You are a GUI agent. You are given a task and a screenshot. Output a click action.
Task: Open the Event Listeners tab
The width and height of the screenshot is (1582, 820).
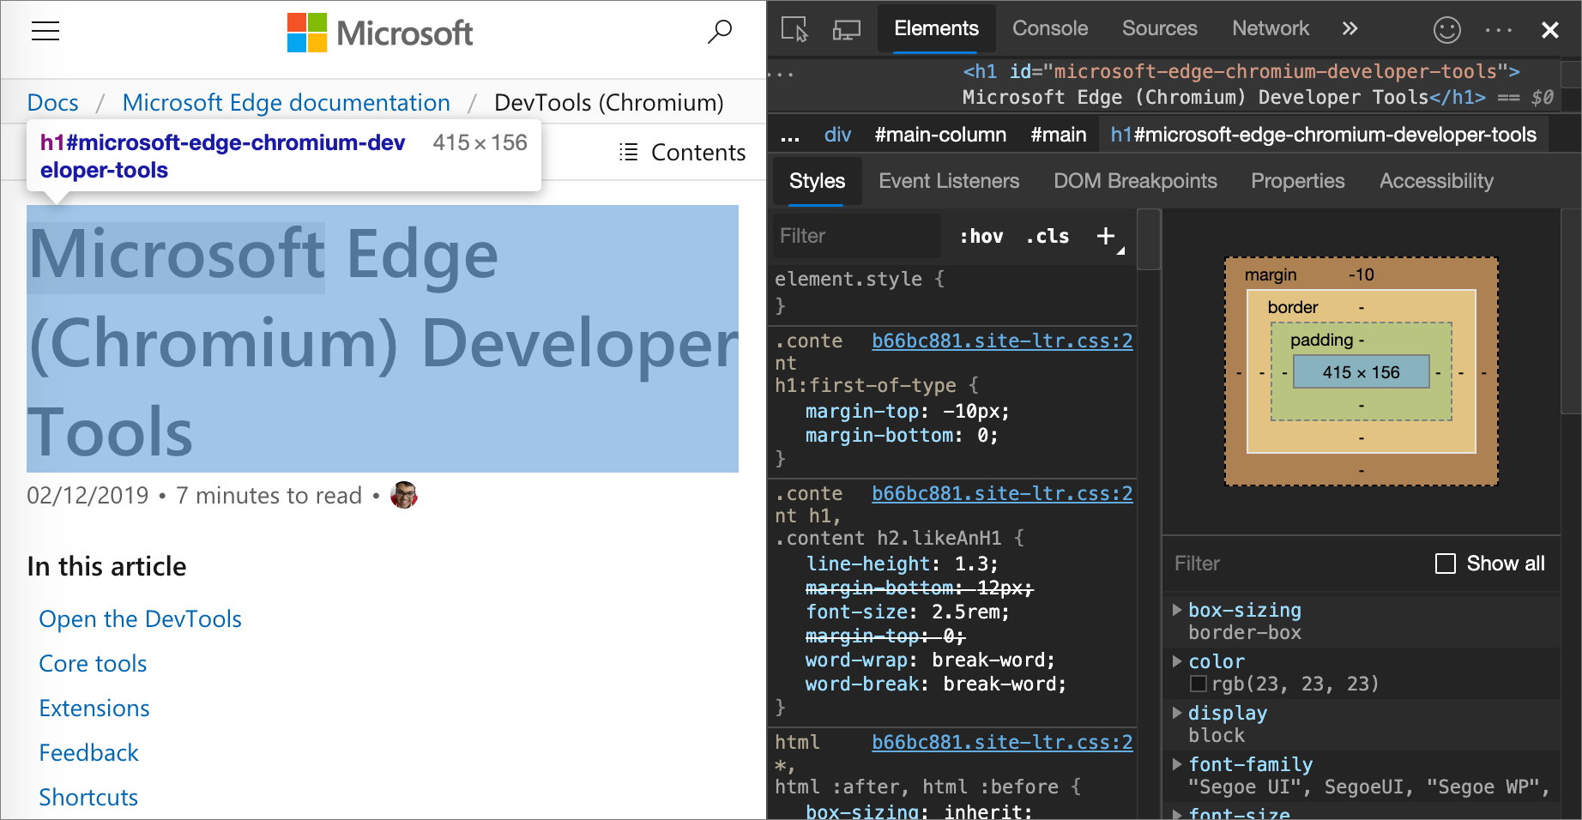point(949,181)
